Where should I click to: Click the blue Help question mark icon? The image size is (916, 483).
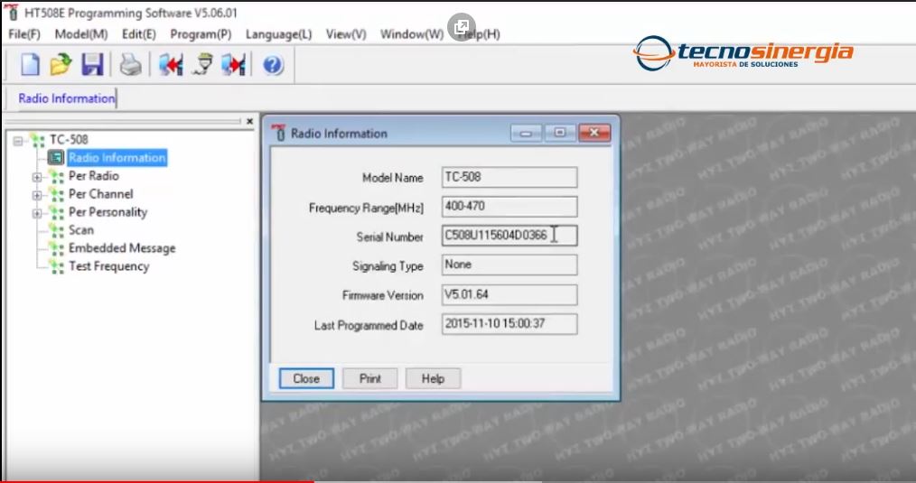point(272,64)
